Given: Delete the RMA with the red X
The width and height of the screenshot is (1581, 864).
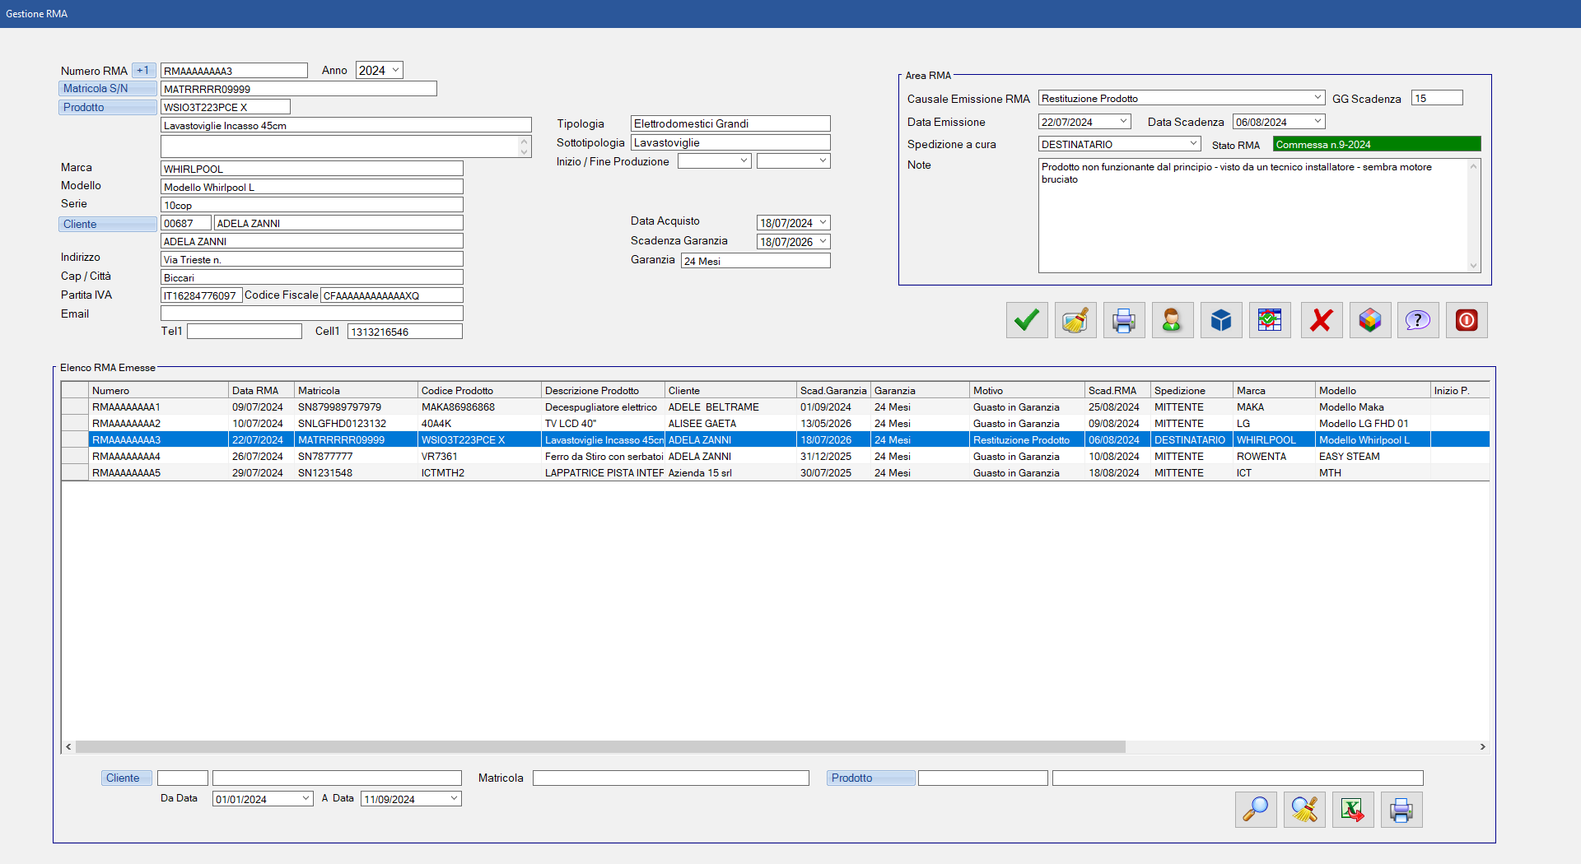Looking at the screenshot, I should click(1321, 320).
